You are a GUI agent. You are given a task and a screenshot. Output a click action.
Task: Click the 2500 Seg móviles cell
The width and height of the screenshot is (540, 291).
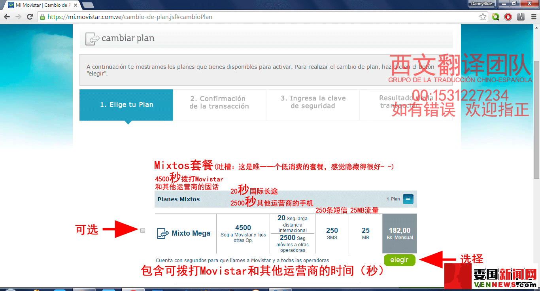(293, 244)
